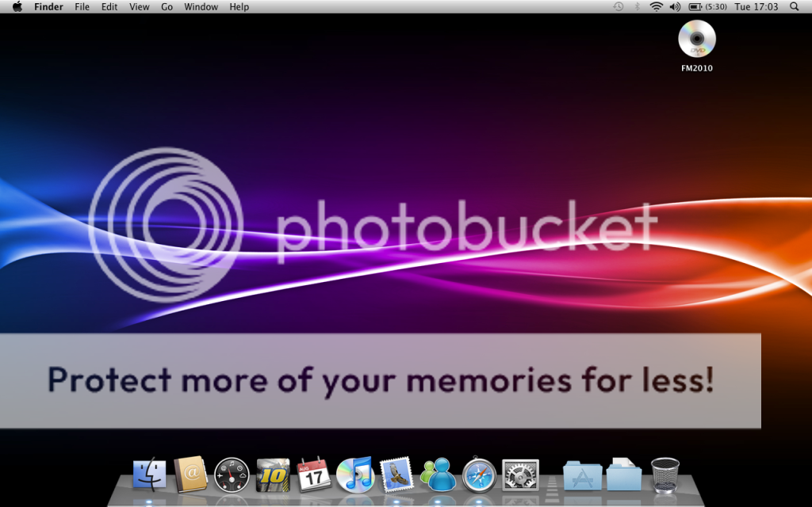
Task: Open the Go menu
Action: (166, 6)
